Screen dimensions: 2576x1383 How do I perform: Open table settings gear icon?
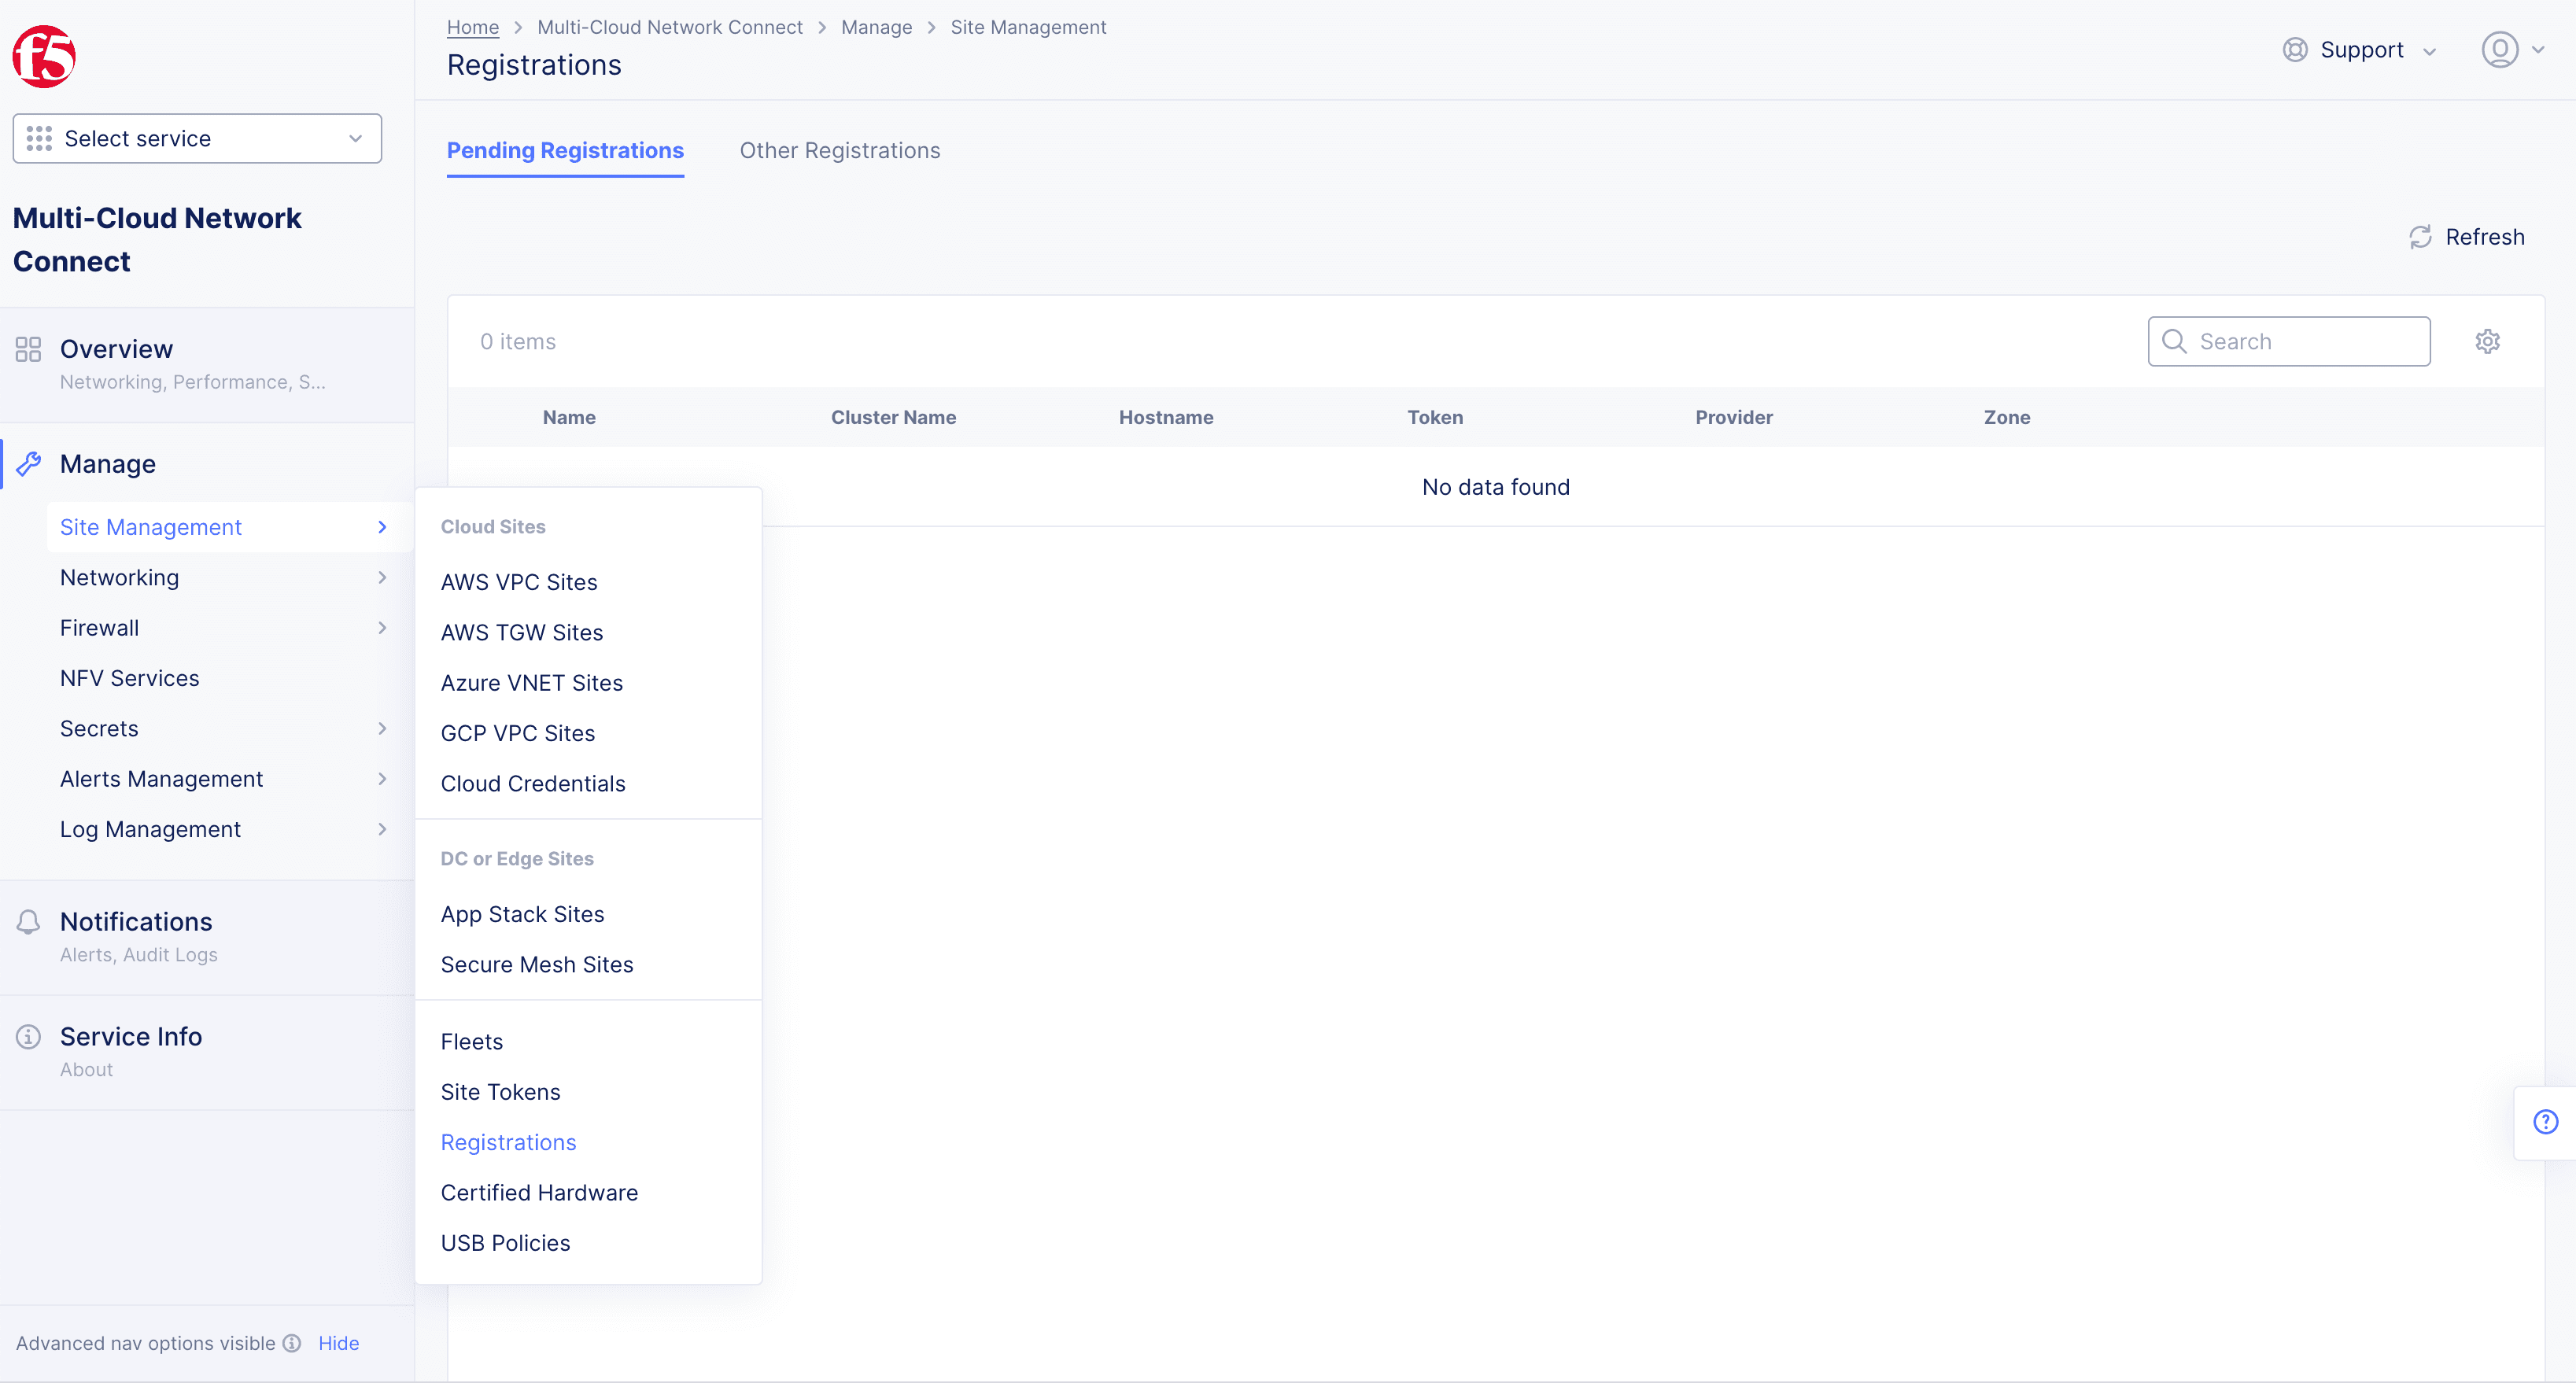[x=2487, y=341]
